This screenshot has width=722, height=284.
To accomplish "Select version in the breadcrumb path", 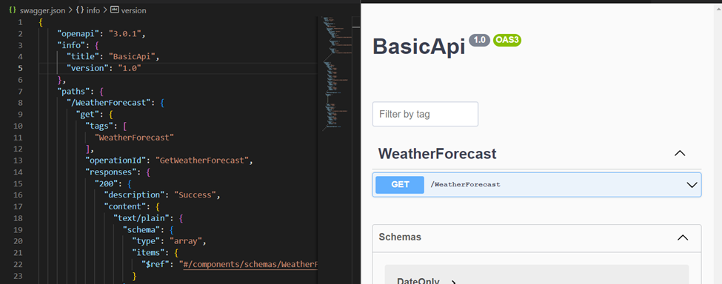I will pos(133,10).
